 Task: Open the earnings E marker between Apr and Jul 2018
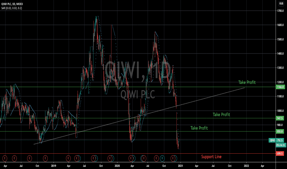point(14,158)
